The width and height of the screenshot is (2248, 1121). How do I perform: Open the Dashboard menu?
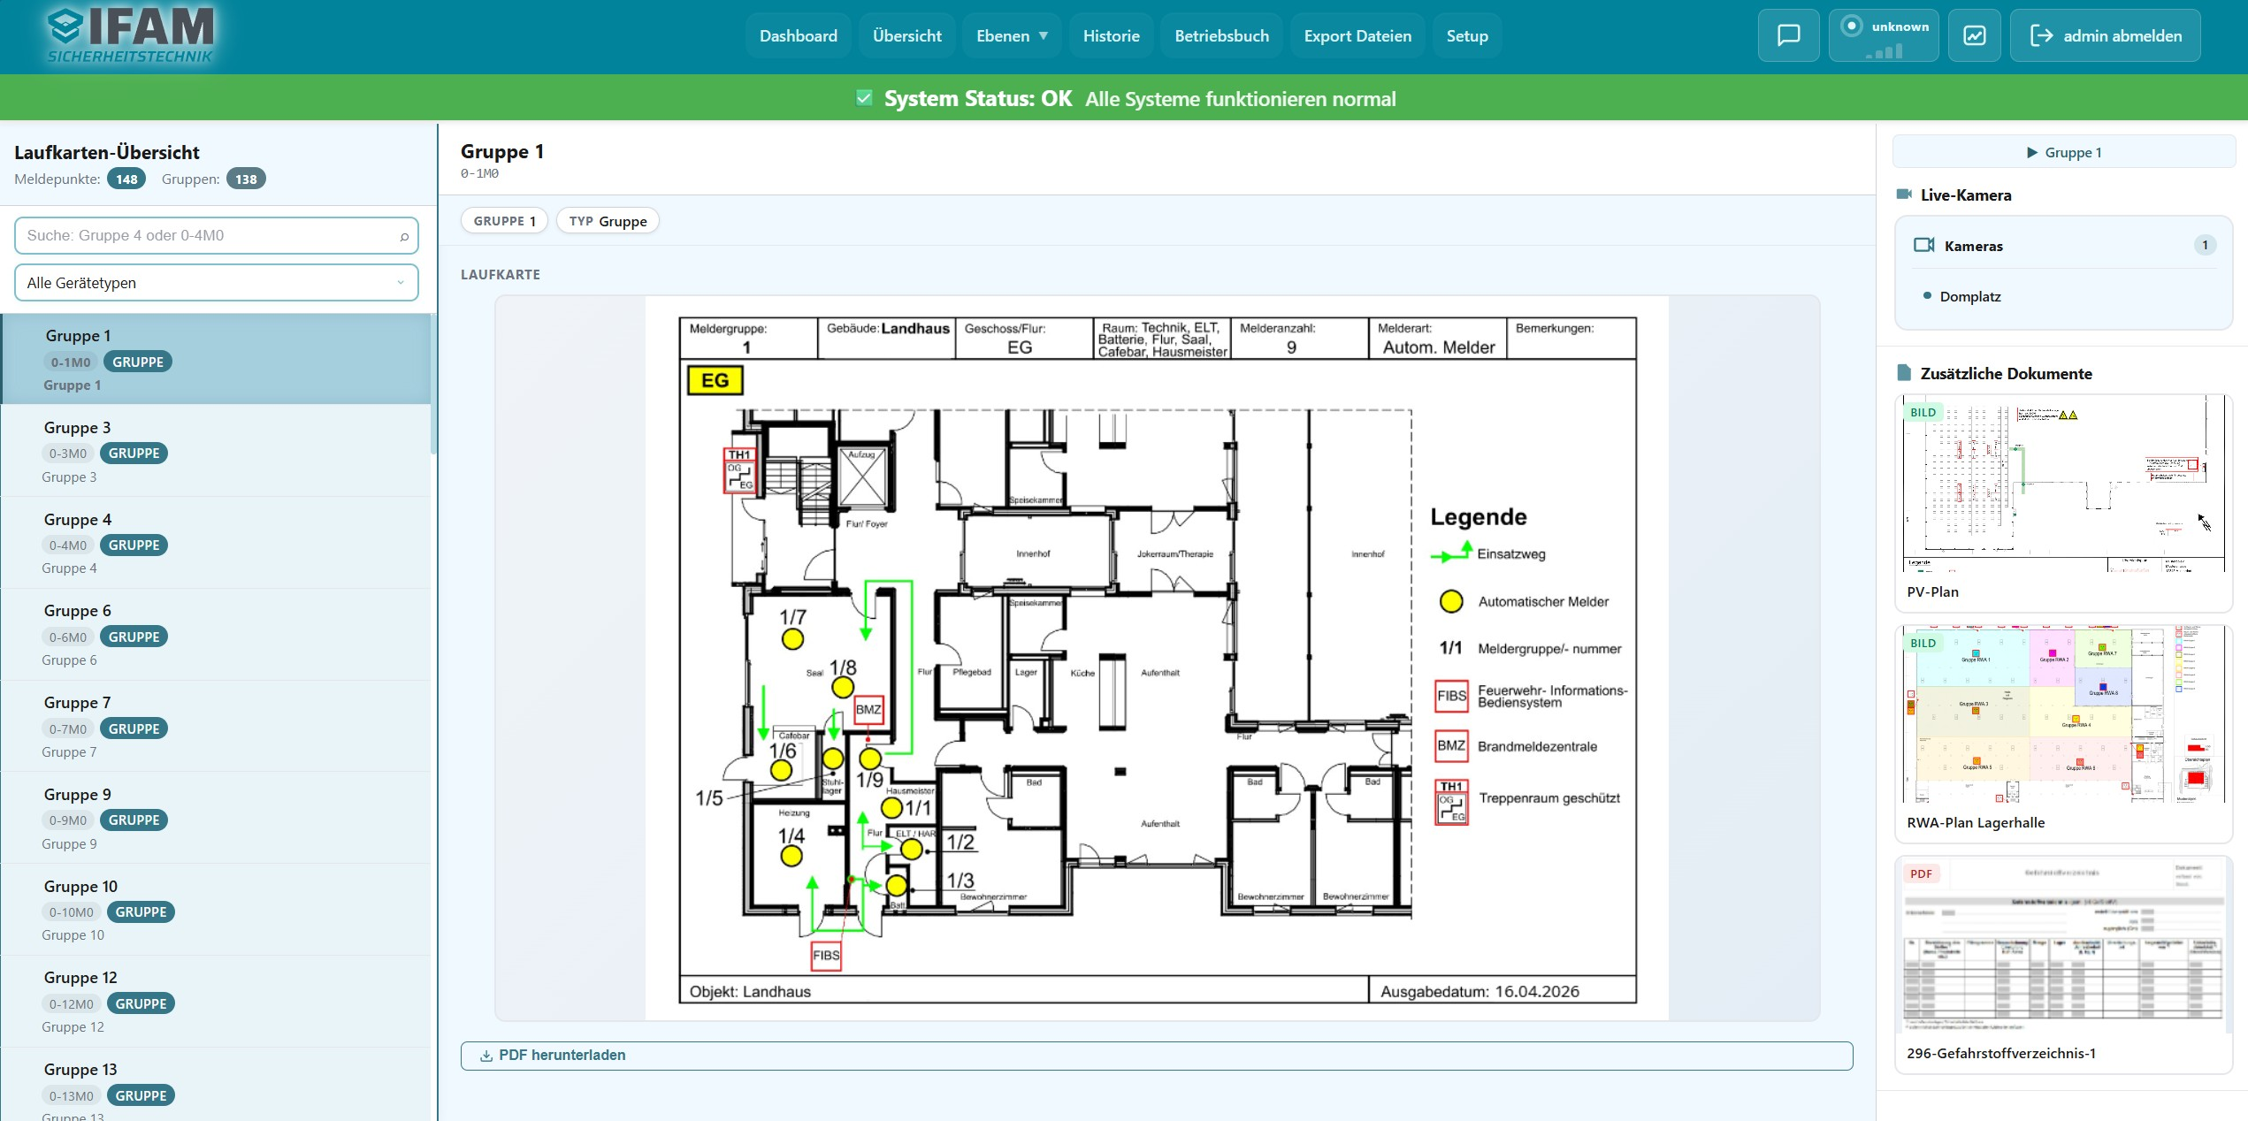(x=798, y=35)
